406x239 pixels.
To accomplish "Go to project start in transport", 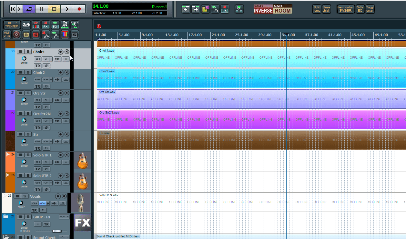I will [13, 9].
